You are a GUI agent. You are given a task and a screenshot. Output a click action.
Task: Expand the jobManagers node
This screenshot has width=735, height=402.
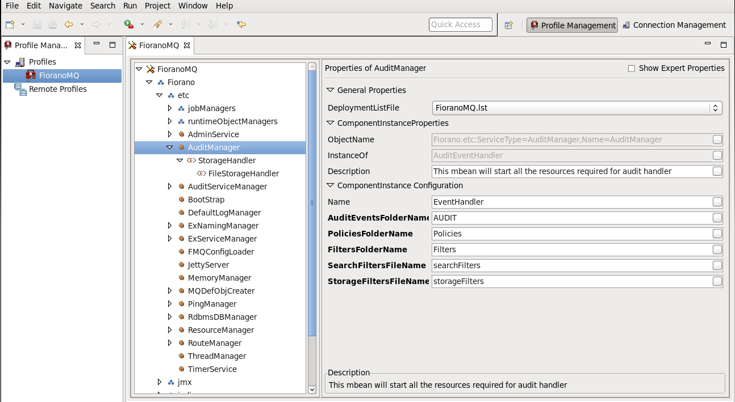(170, 108)
